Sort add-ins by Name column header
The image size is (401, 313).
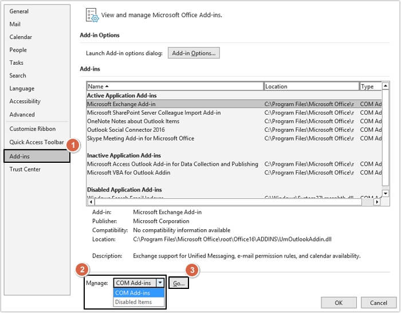tap(175, 87)
